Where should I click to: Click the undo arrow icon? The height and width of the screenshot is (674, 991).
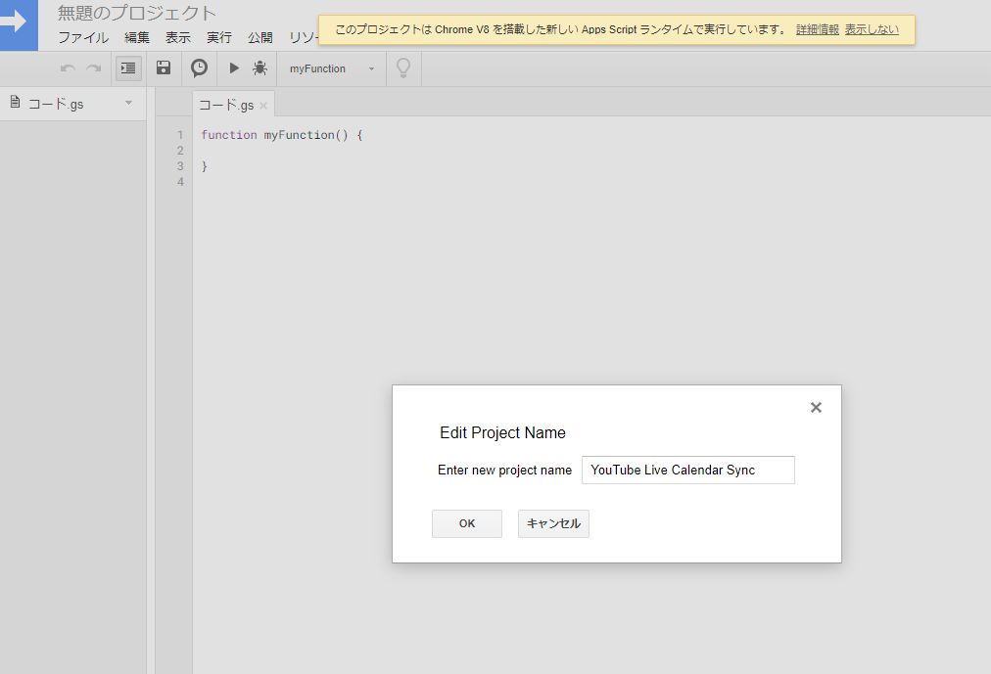[x=68, y=68]
